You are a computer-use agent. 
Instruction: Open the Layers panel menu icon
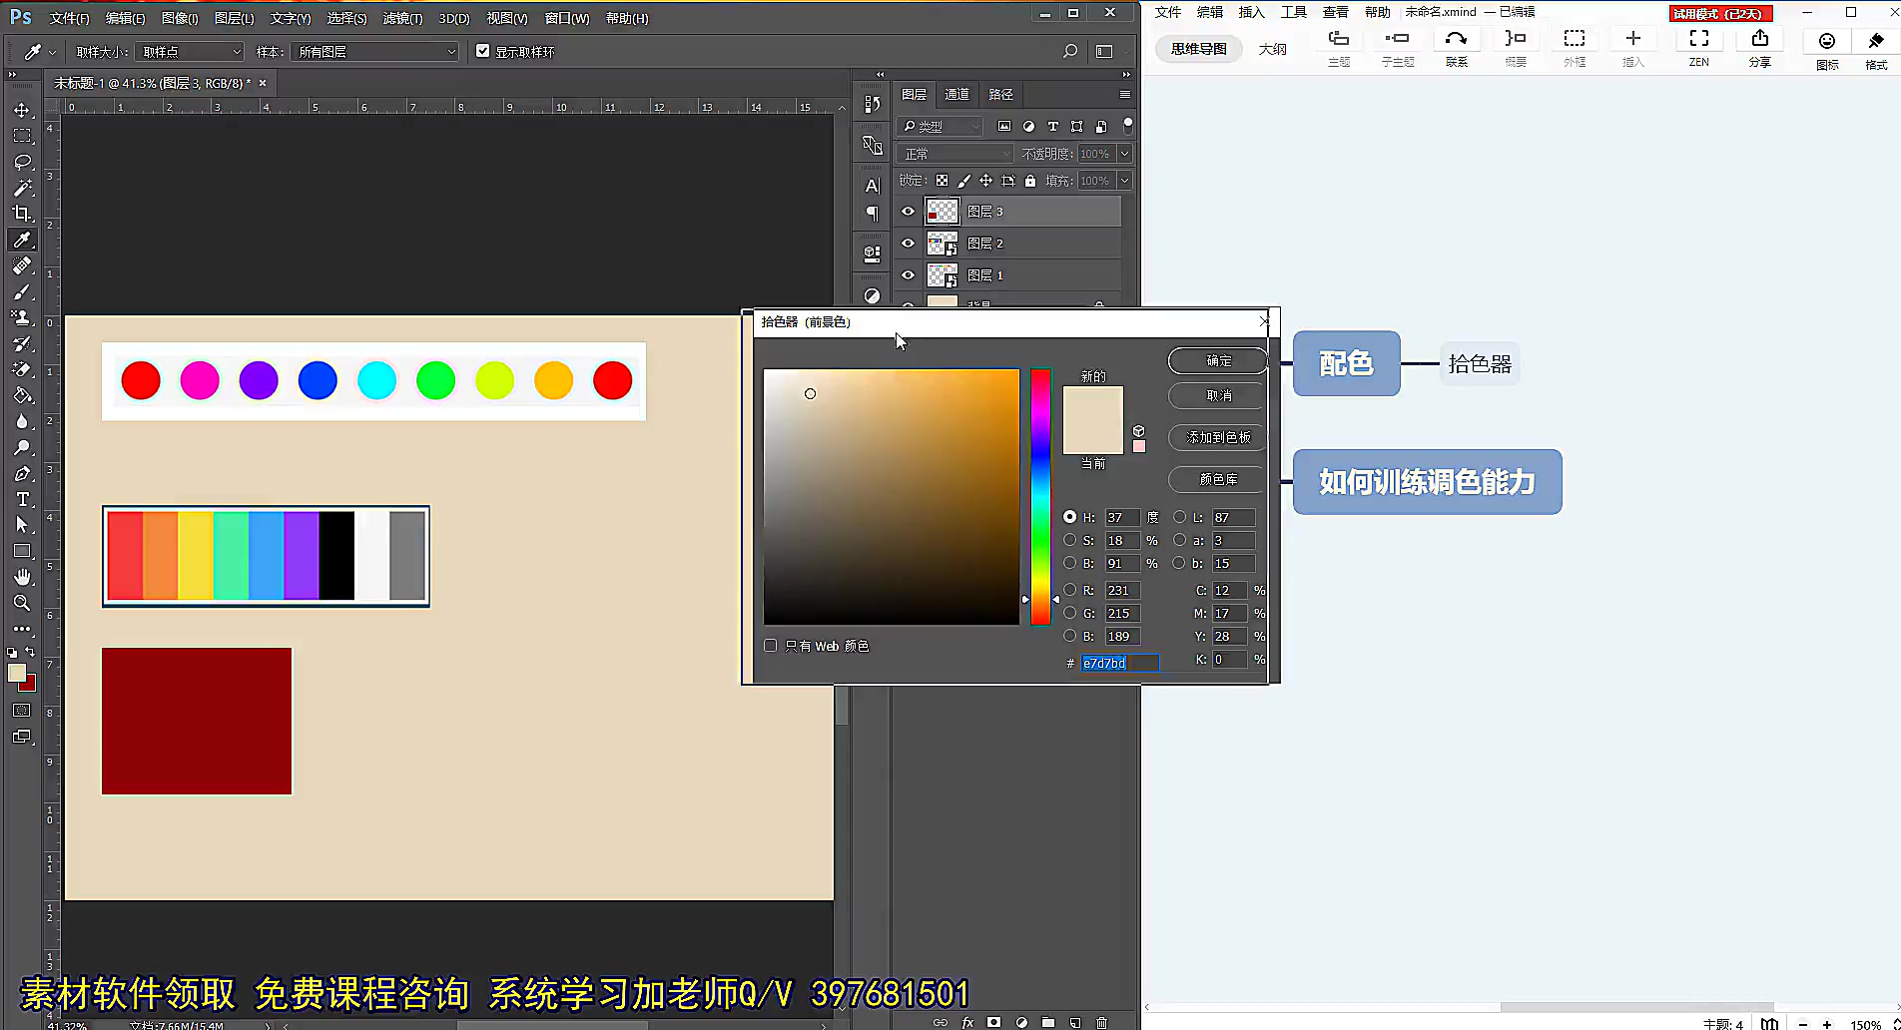[1125, 94]
